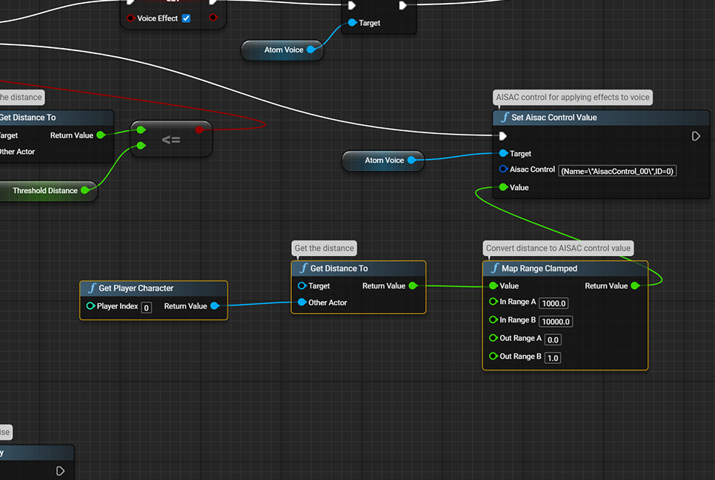
Task: Click Get Player Character Return Value pin
Action: point(214,306)
